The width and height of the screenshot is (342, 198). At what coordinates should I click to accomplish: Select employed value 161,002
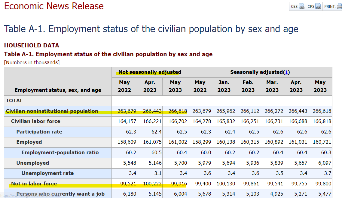click(178, 142)
